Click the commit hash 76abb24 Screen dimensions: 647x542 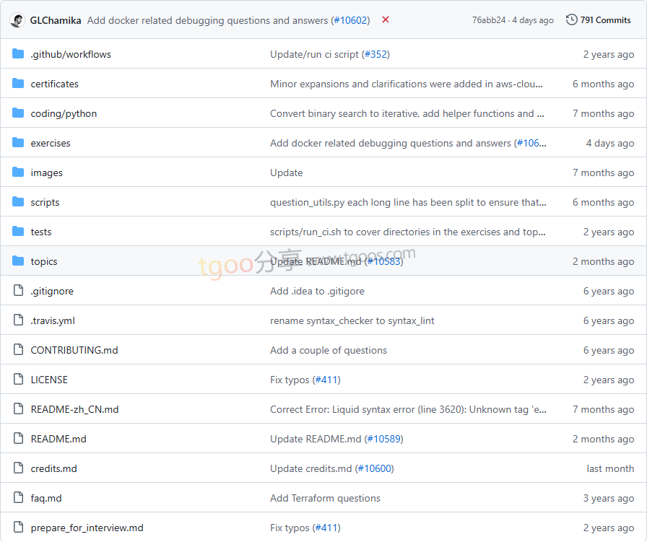[x=489, y=20]
